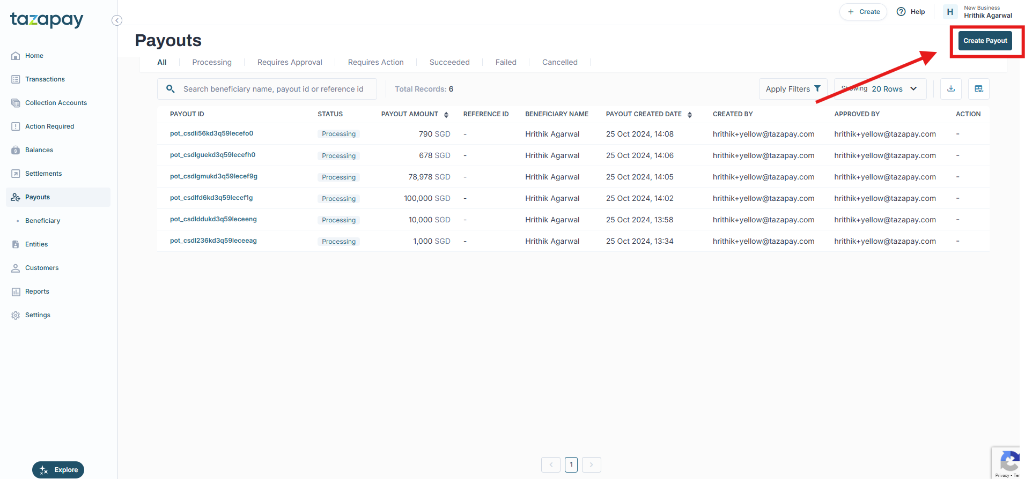The height and width of the screenshot is (479, 1025).
Task: Click the table columns customize icon
Action: 979,89
